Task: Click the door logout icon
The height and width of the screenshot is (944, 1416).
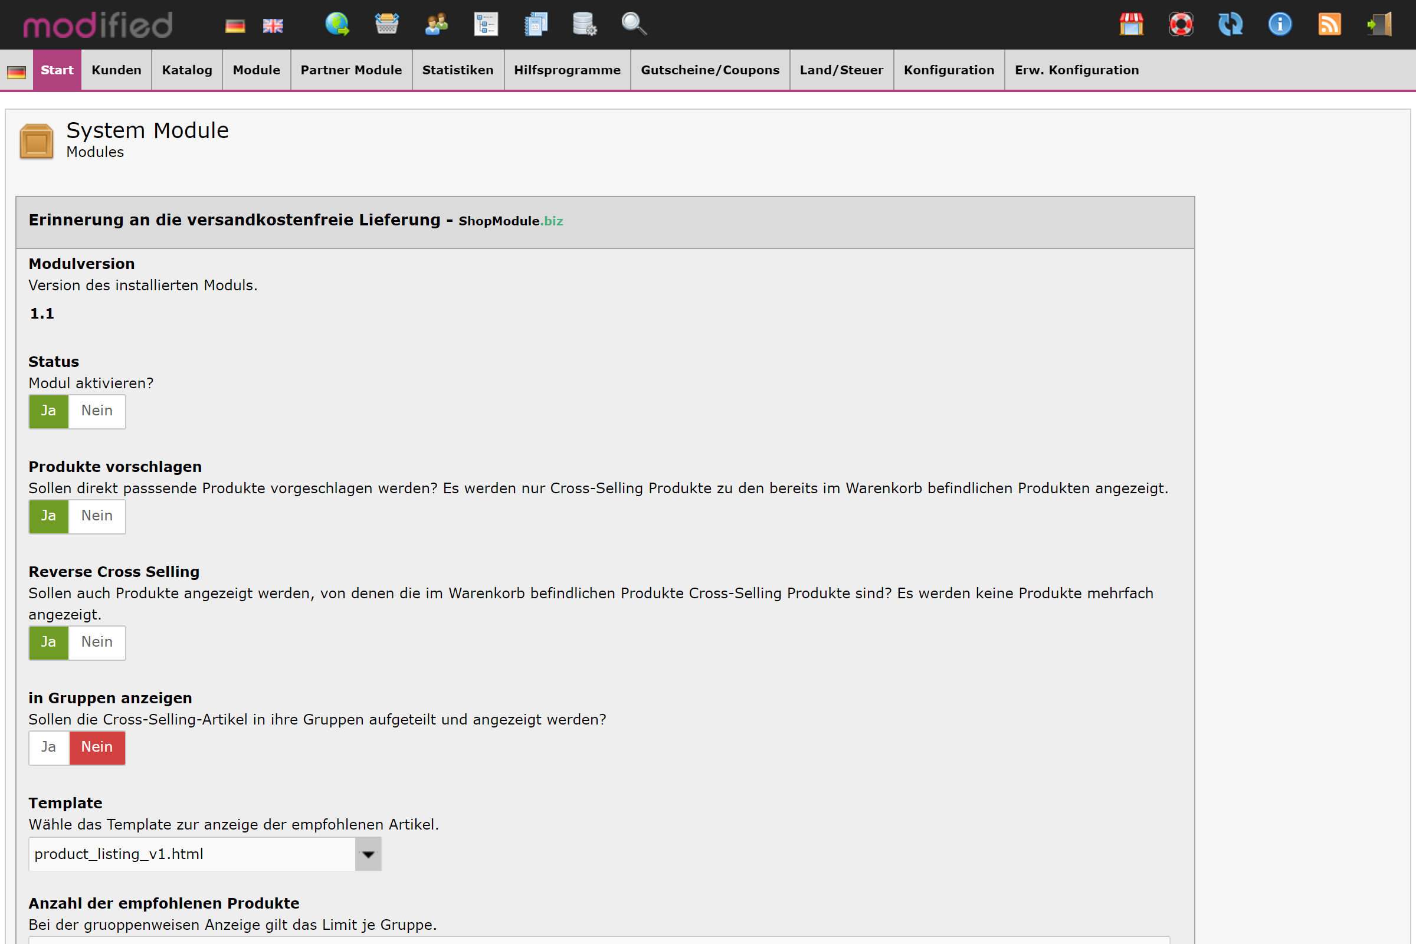Action: click(x=1379, y=24)
